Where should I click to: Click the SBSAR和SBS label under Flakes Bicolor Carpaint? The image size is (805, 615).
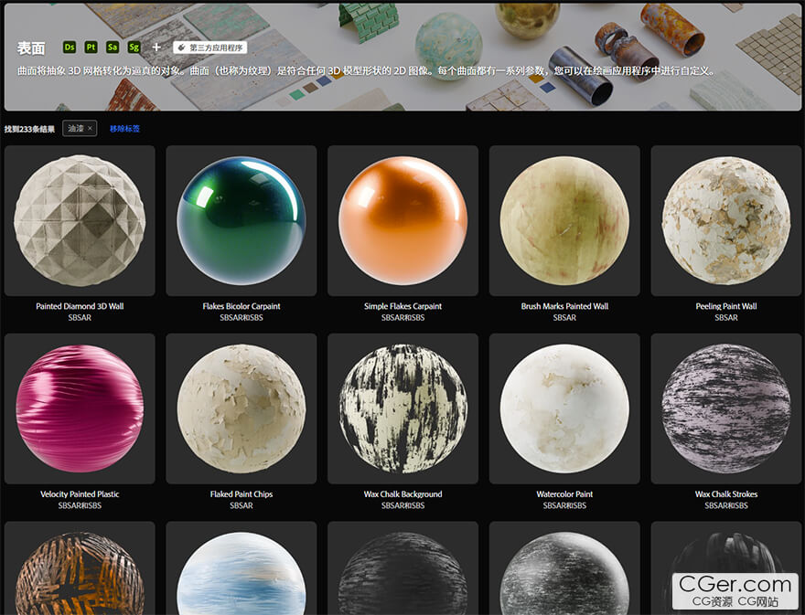[241, 317]
